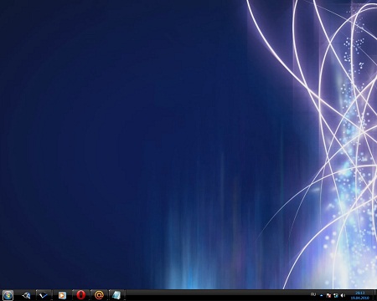Open the volume speaker control
The height and width of the screenshot is (301, 377).
(x=343, y=295)
